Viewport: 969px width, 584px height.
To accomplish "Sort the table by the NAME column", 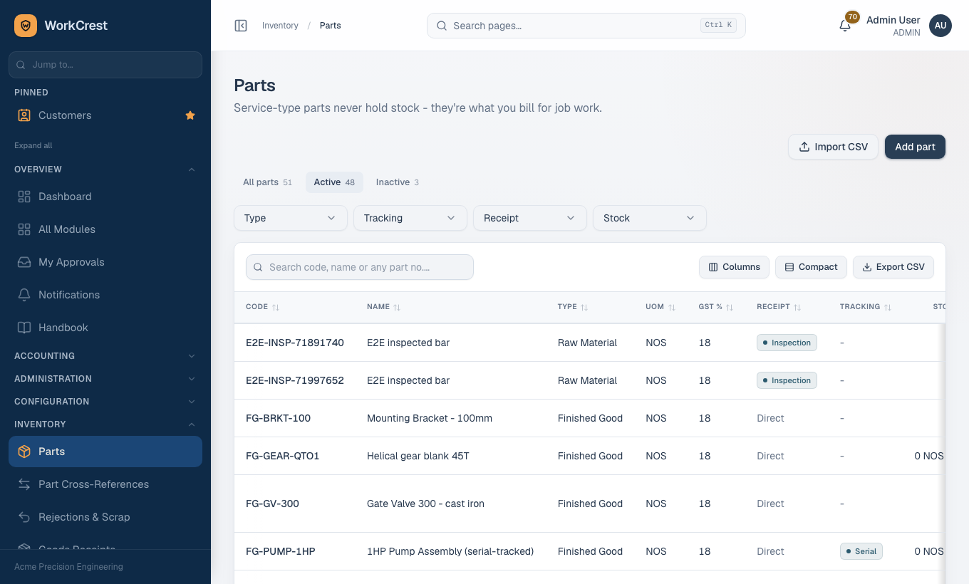I will click(x=384, y=307).
